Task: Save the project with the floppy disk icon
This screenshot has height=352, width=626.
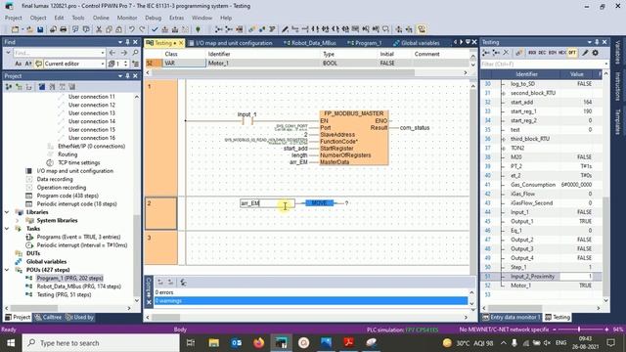Action: (40, 29)
